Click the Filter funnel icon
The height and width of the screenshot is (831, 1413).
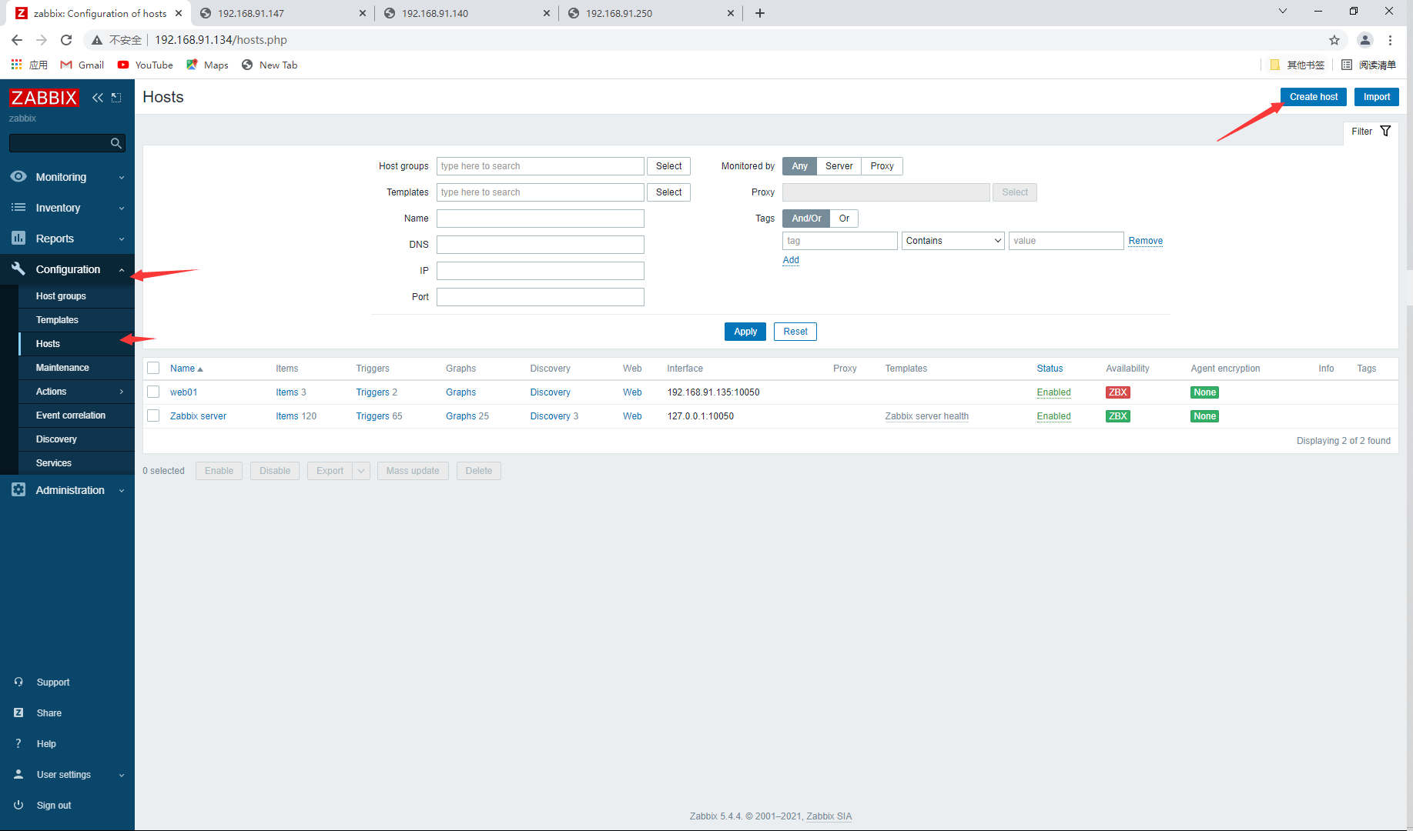pyautogui.click(x=1385, y=131)
